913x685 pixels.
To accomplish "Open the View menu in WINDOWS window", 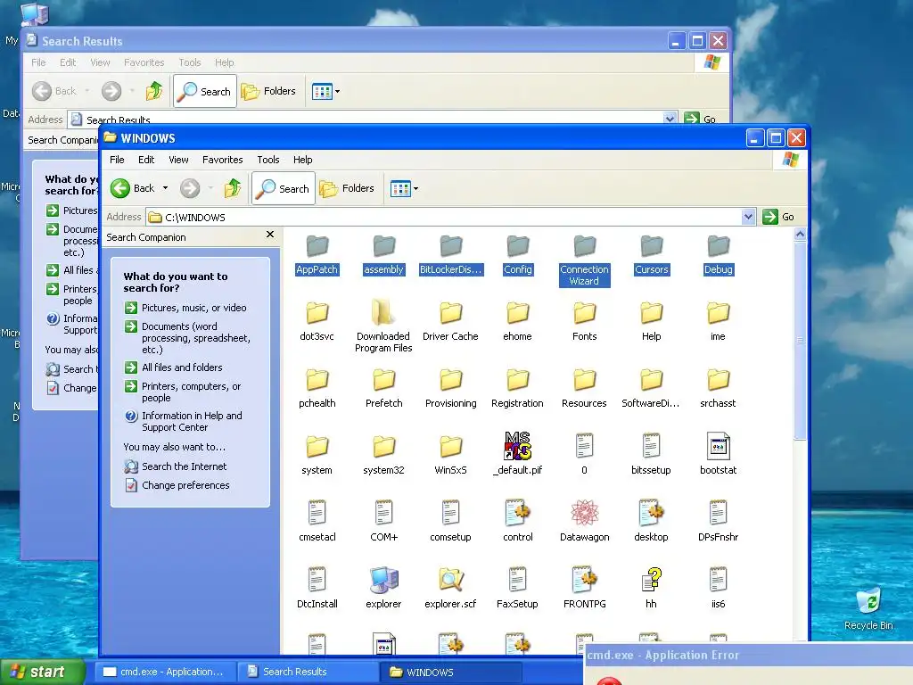I will click(x=178, y=160).
